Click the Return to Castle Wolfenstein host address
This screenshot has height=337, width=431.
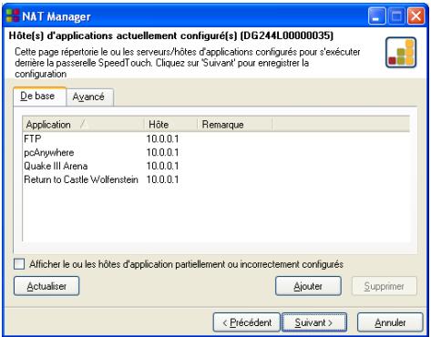pyautogui.click(x=162, y=179)
